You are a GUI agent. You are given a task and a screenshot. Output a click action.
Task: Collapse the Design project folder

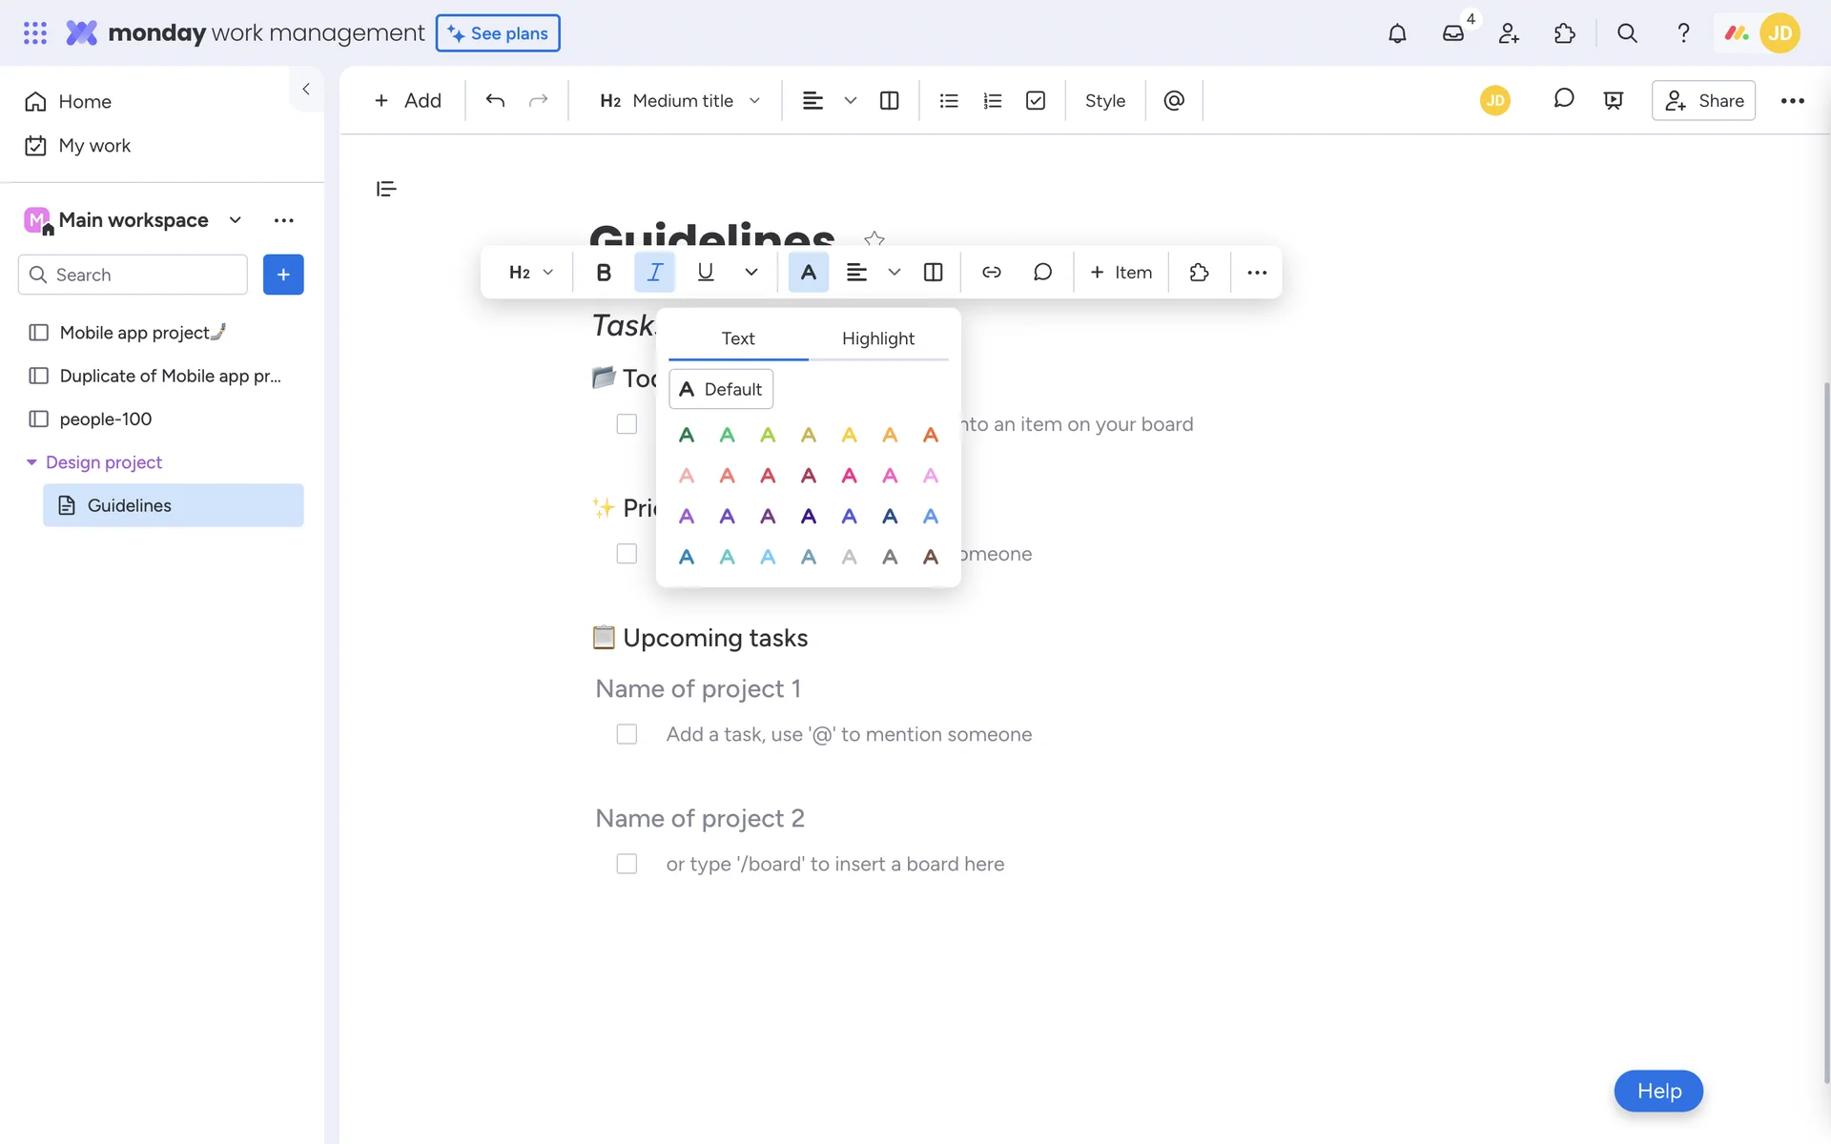(x=31, y=462)
